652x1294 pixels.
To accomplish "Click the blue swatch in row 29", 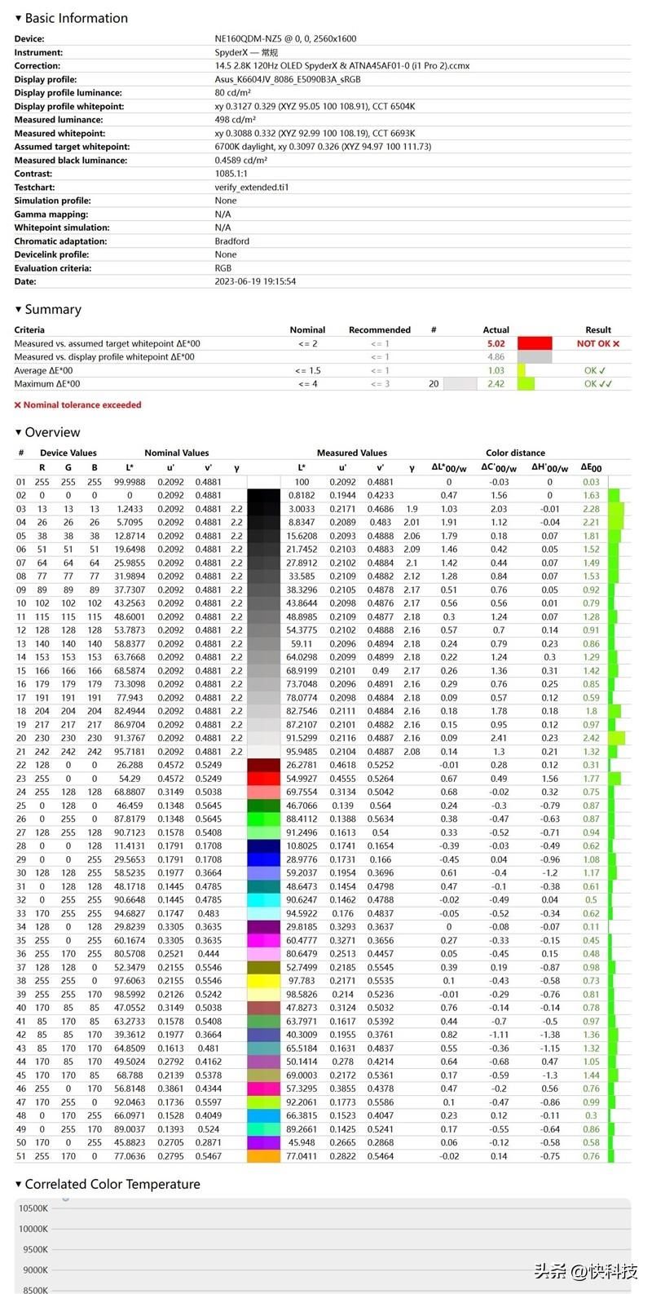I will 263,859.
